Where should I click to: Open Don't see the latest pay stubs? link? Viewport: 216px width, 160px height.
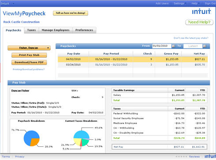point(191,38)
